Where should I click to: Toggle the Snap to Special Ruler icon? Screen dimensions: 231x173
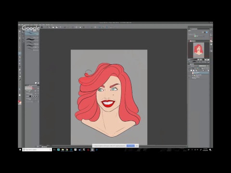[x=103, y=27]
